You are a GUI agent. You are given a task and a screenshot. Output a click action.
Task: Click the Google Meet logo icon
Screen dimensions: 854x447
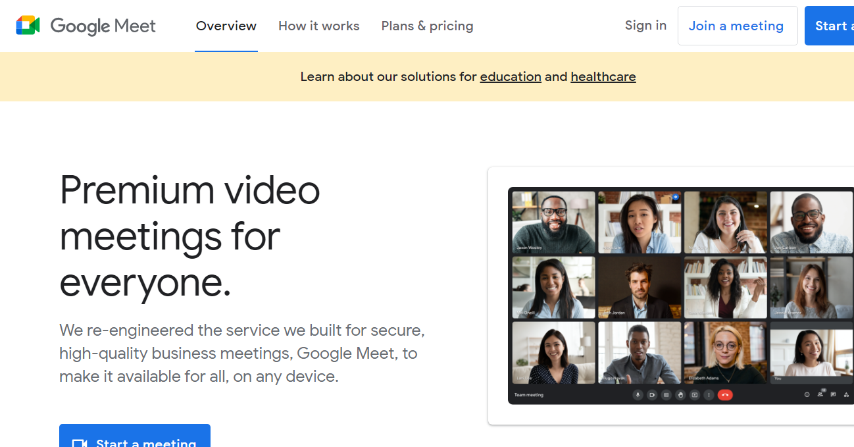(x=28, y=26)
